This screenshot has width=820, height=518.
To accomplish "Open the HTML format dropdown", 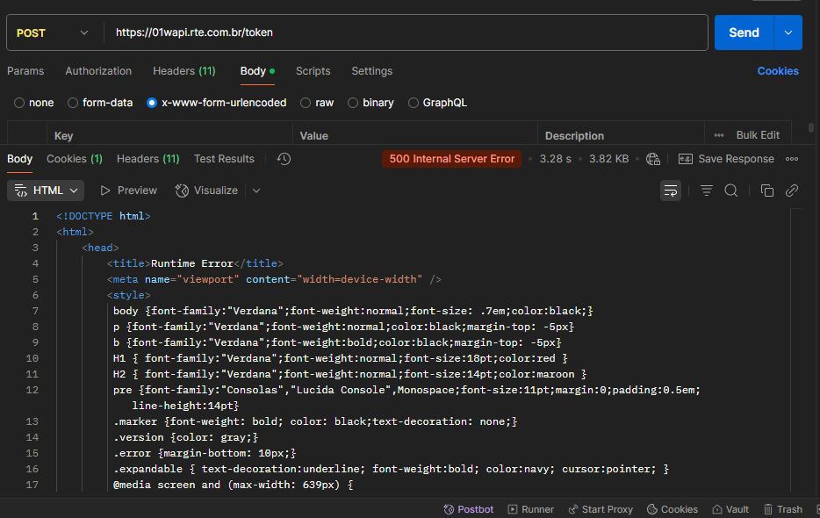I will click(x=46, y=191).
